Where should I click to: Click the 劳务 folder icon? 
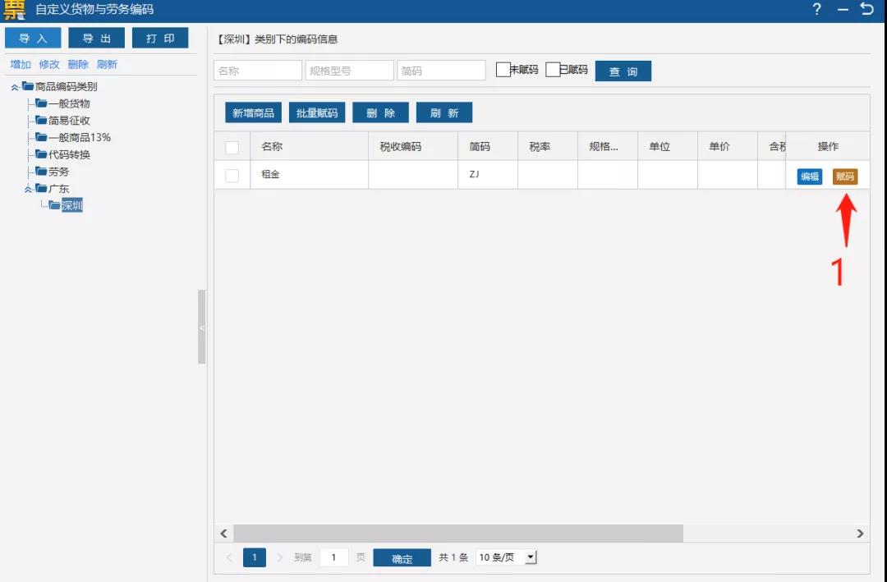(41, 171)
